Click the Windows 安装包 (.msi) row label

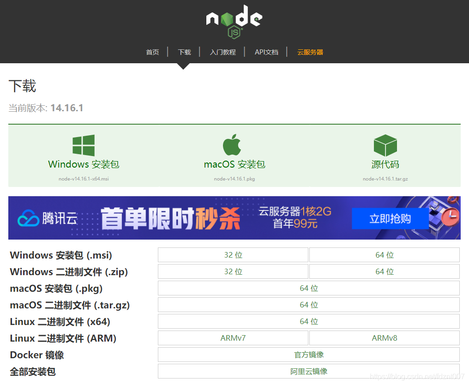click(x=61, y=255)
